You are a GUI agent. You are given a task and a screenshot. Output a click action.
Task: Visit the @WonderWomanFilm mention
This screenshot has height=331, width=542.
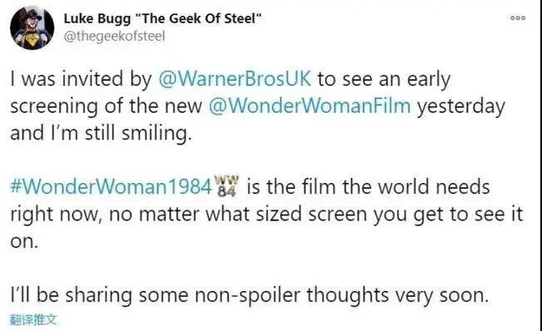(310, 106)
